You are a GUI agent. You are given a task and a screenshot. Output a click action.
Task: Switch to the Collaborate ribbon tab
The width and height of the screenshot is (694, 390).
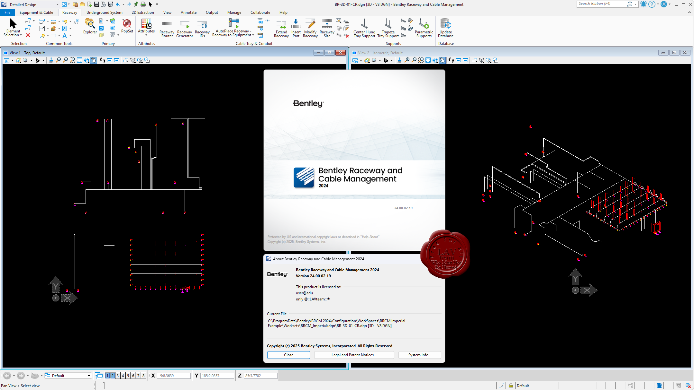[x=260, y=13]
